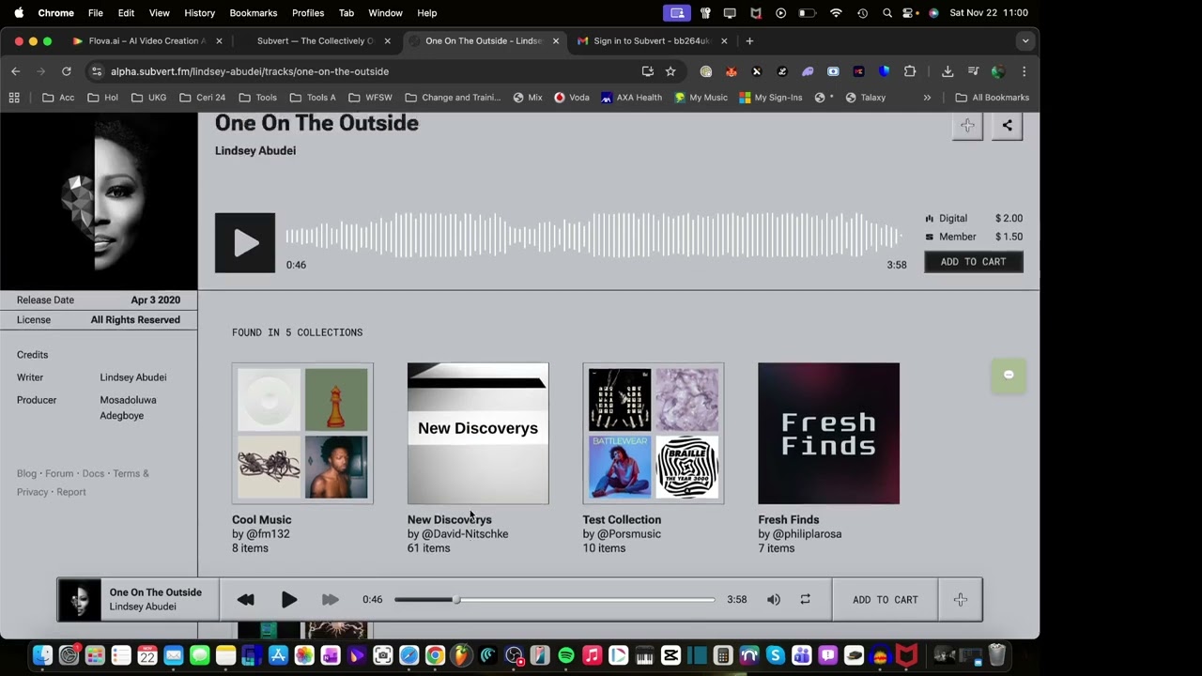Image resolution: width=1202 pixels, height=676 pixels.
Task: Open Lindsey Abudei writer credit
Action: click(x=133, y=377)
